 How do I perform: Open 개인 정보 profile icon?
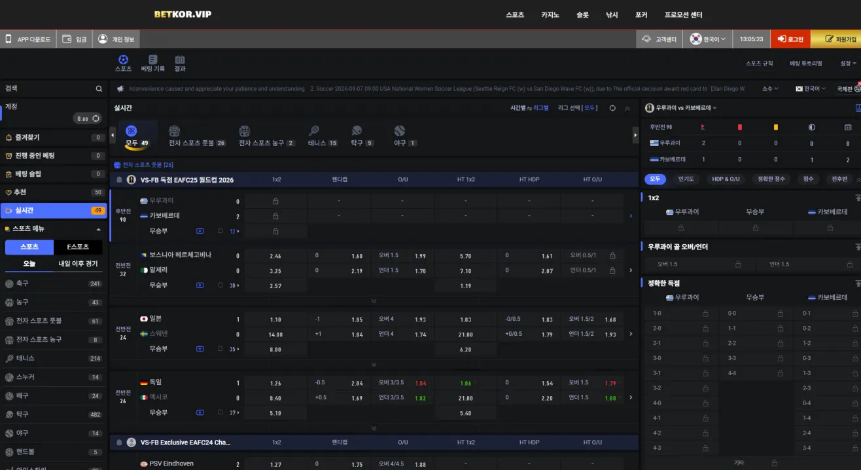pos(103,39)
